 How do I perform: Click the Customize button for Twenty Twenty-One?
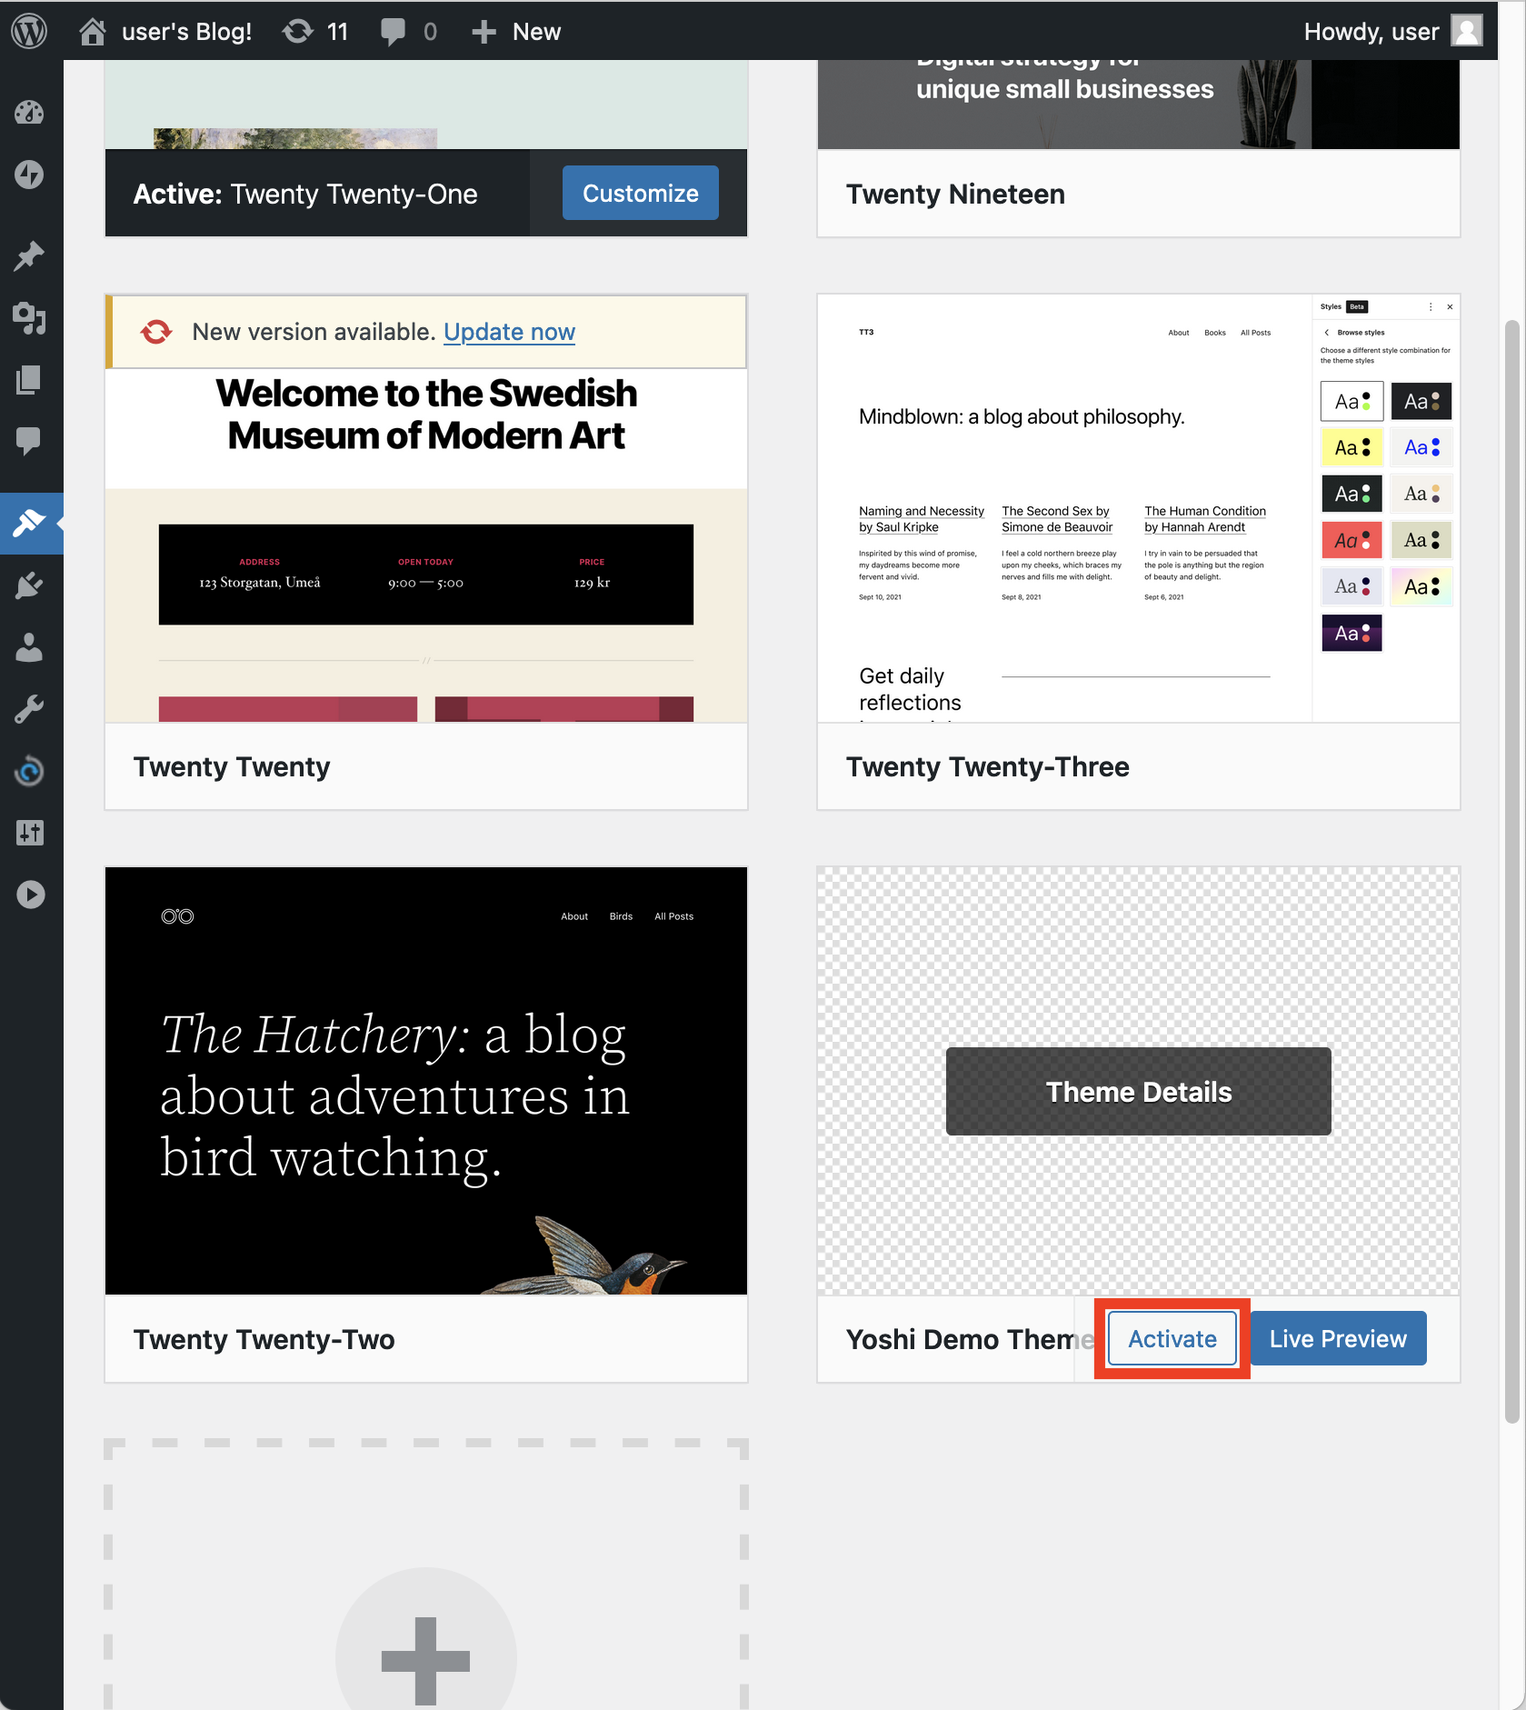point(640,193)
